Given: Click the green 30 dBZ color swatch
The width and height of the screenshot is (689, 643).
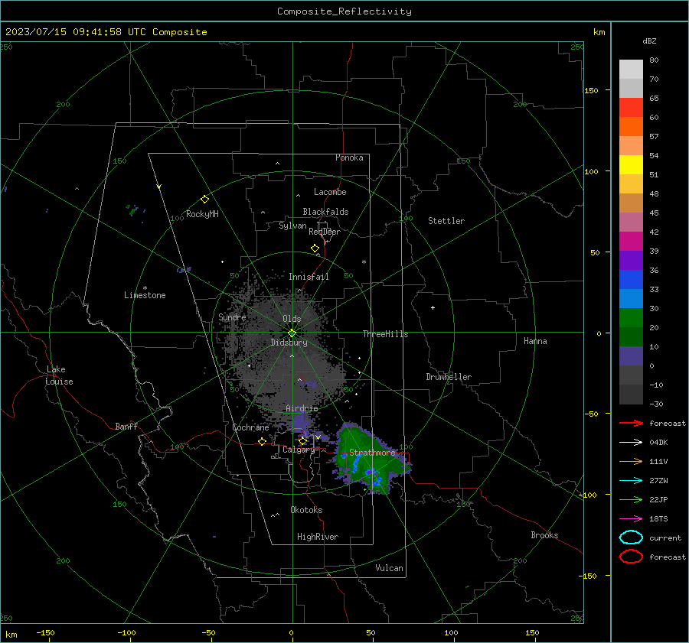Looking at the screenshot, I should 631,317.
